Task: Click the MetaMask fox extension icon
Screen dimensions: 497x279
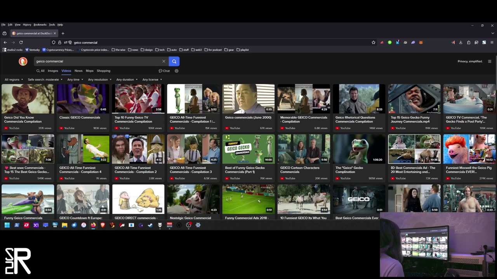Action: [421, 42]
